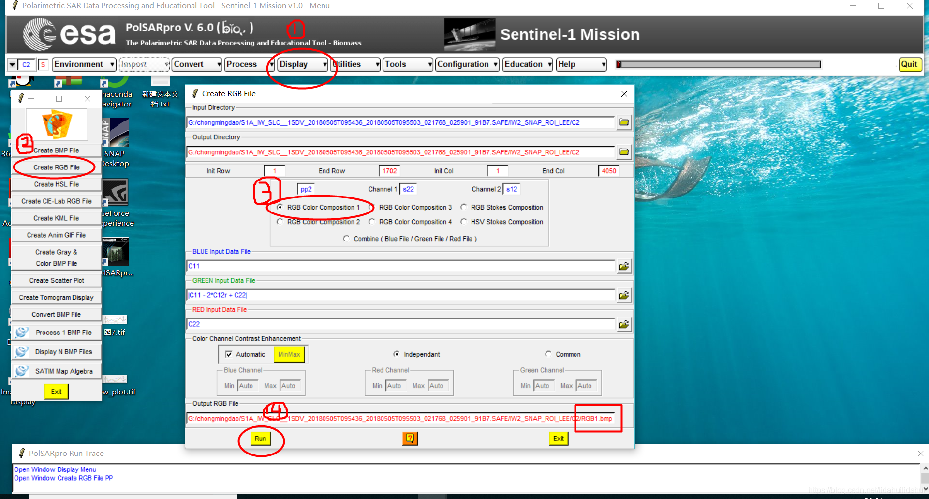Viewport: 929px width, 499px height.
Task: Close the PolSARpro Run Trace panel
Action: [920, 454]
